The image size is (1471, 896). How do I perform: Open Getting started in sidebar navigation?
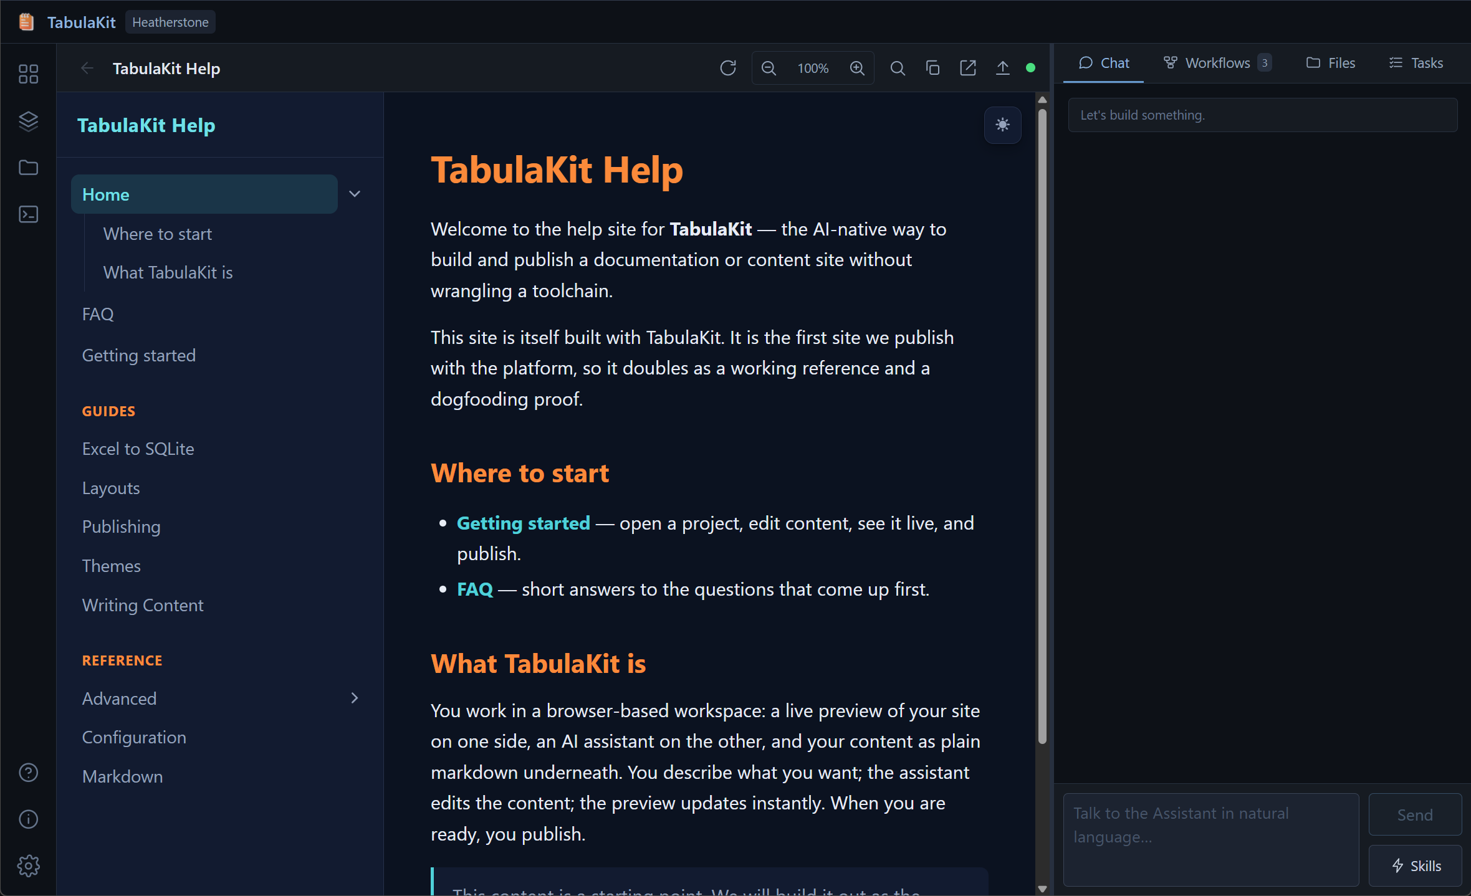coord(139,355)
